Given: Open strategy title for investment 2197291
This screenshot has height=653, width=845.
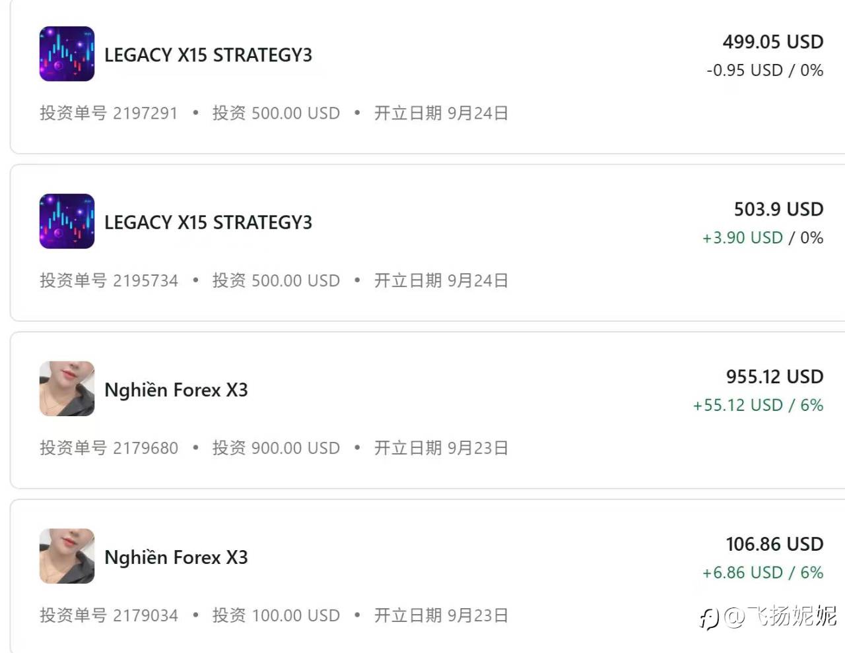Looking at the screenshot, I should 208,55.
